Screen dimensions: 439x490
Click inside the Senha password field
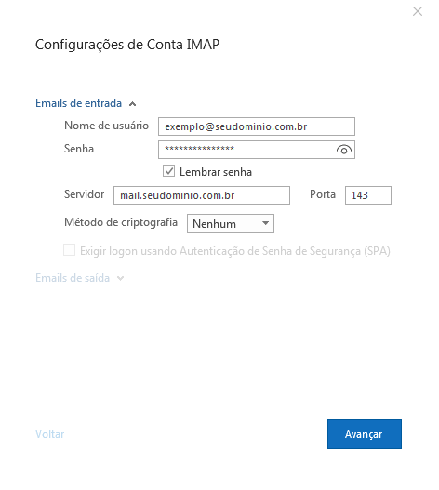click(247, 150)
